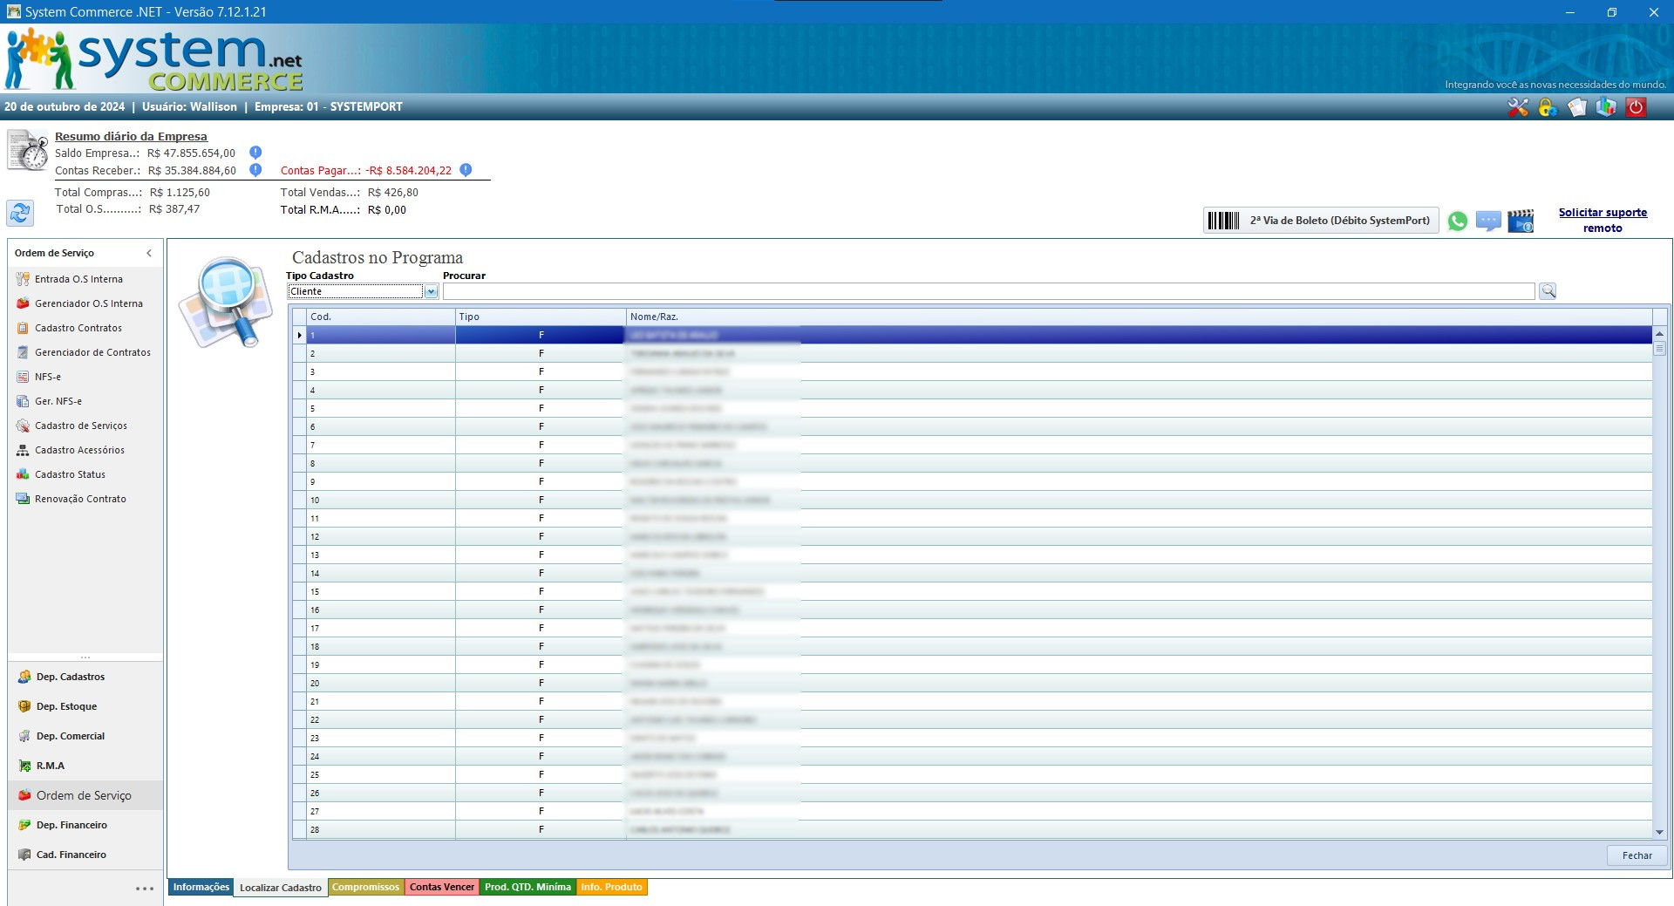Click the red power exit icon
Screen dimensions: 1674x906
point(1637,107)
